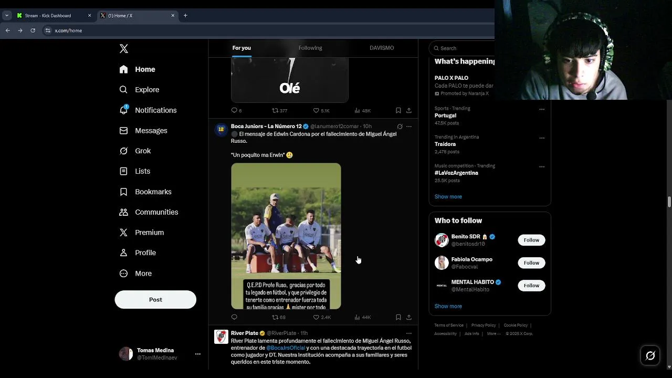Click the Post button
672x378 pixels.
coord(155,300)
